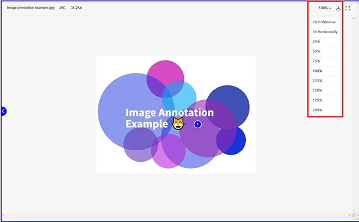The height and width of the screenshot is (222, 359).
Task: Set zoom to 150%
Action: point(325,90)
